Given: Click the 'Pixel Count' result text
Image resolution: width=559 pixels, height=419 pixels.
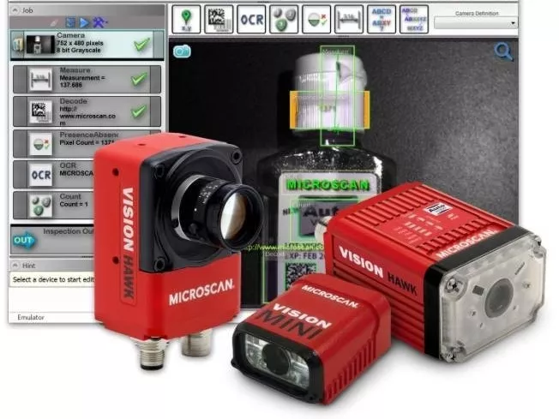Looking at the screenshot, I should click(87, 142).
